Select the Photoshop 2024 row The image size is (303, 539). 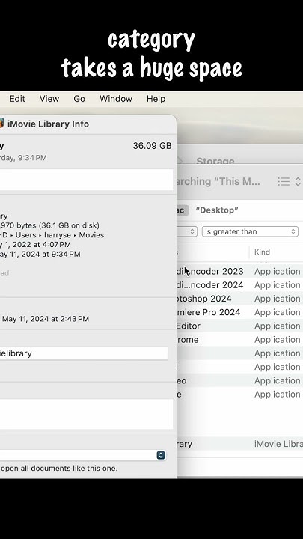[240, 299]
